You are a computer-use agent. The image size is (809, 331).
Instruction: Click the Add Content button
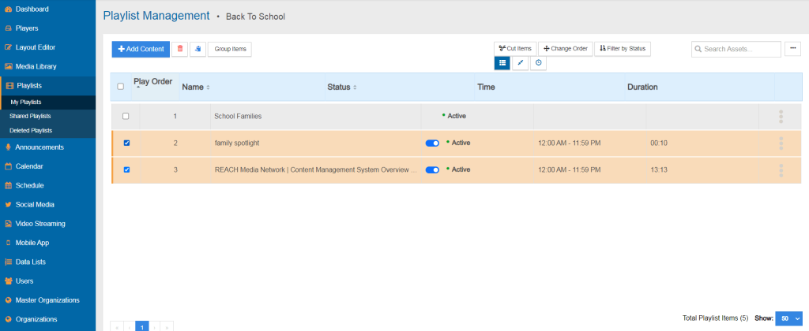[x=141, y=49]
